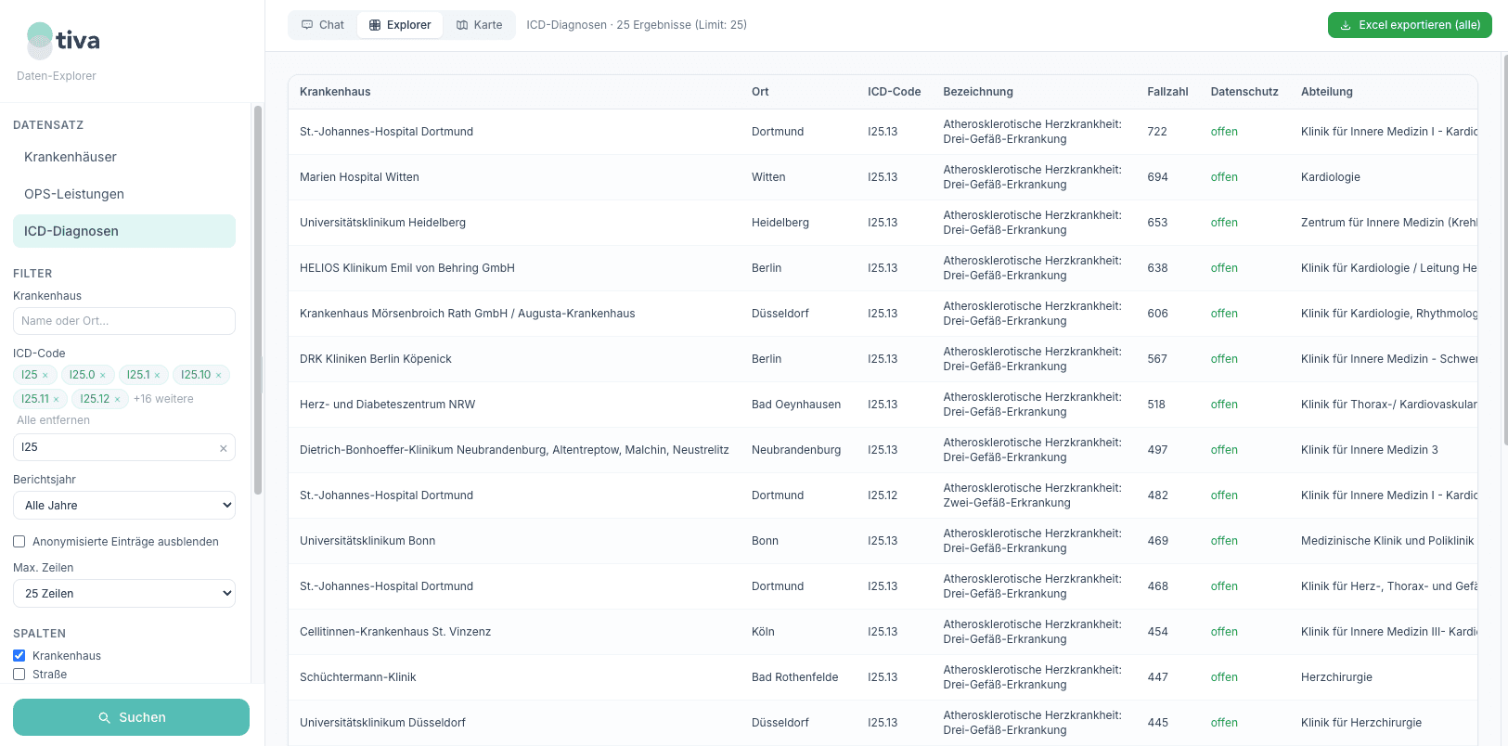
Task: Click Herz- und Diabeteszentrum NRW
Action: pos(387,405)
